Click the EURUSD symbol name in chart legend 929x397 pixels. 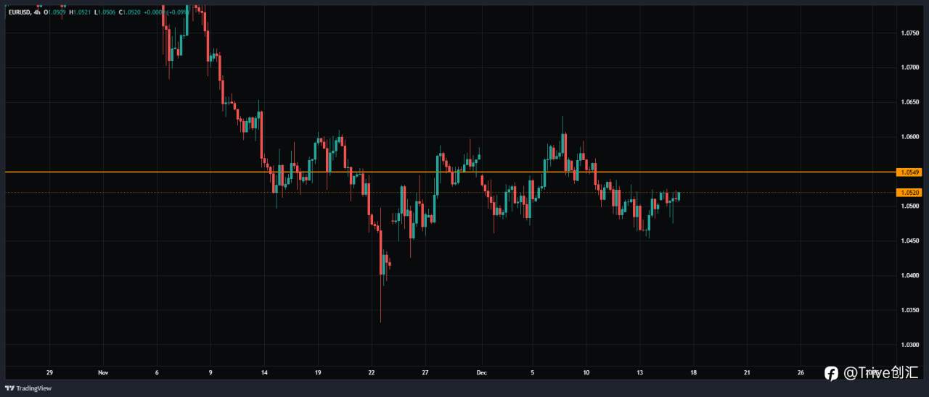click(x=19, y=12)
